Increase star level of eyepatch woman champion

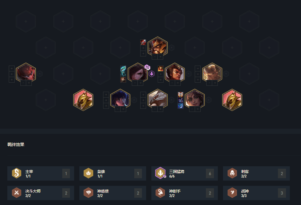pyautogui.click(x=198, y=109)
